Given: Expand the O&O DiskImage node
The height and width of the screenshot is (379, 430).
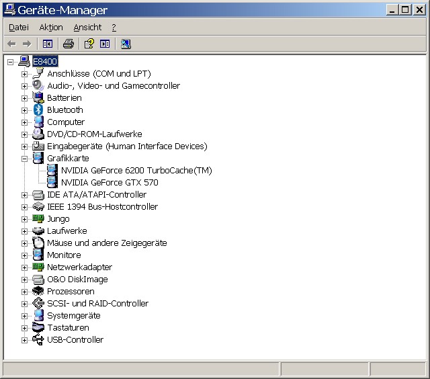Looking at the screenshot, I should [x=24, y=280].
